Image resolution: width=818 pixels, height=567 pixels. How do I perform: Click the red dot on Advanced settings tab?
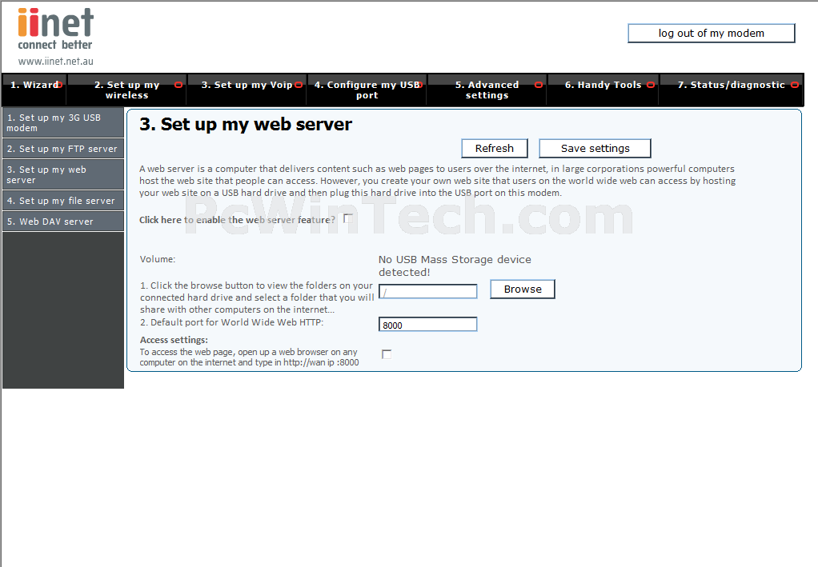[539, 85]
